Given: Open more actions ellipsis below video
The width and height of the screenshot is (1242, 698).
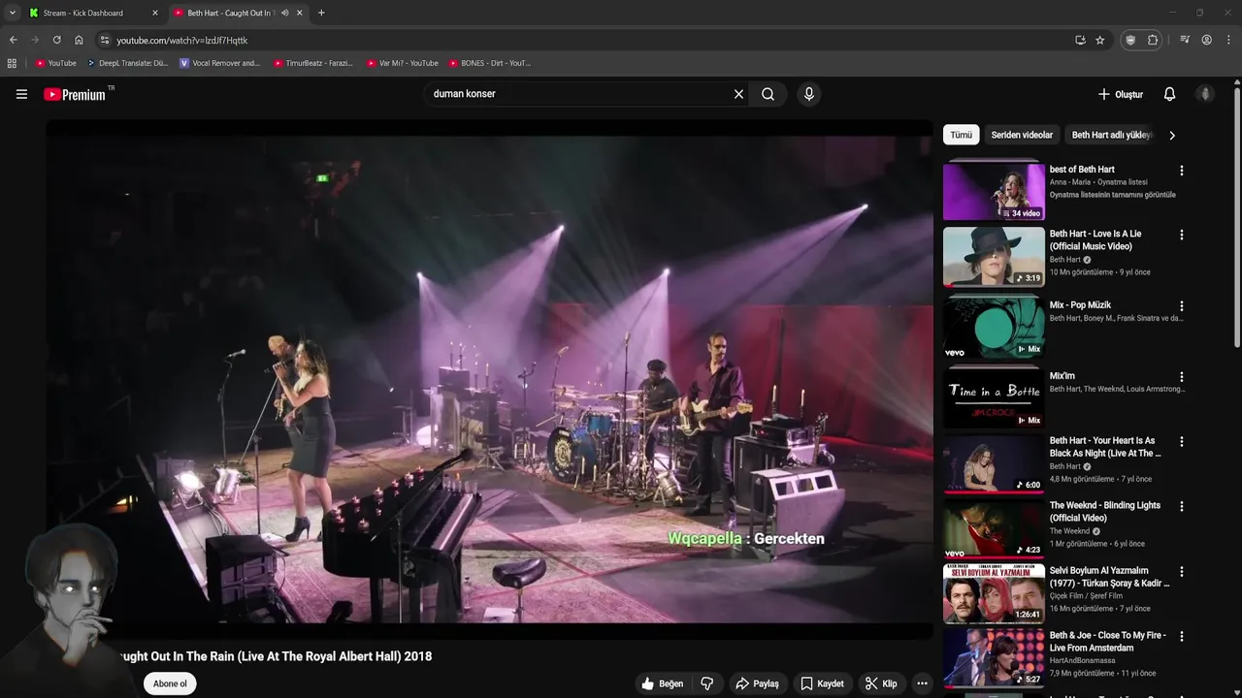Looking at the screenshot, I should pos(922,683).
